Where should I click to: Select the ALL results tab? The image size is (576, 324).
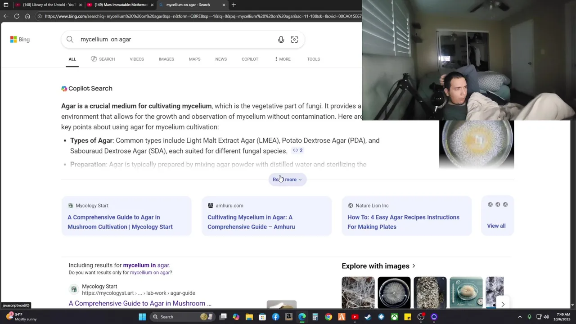click(72, 59)
